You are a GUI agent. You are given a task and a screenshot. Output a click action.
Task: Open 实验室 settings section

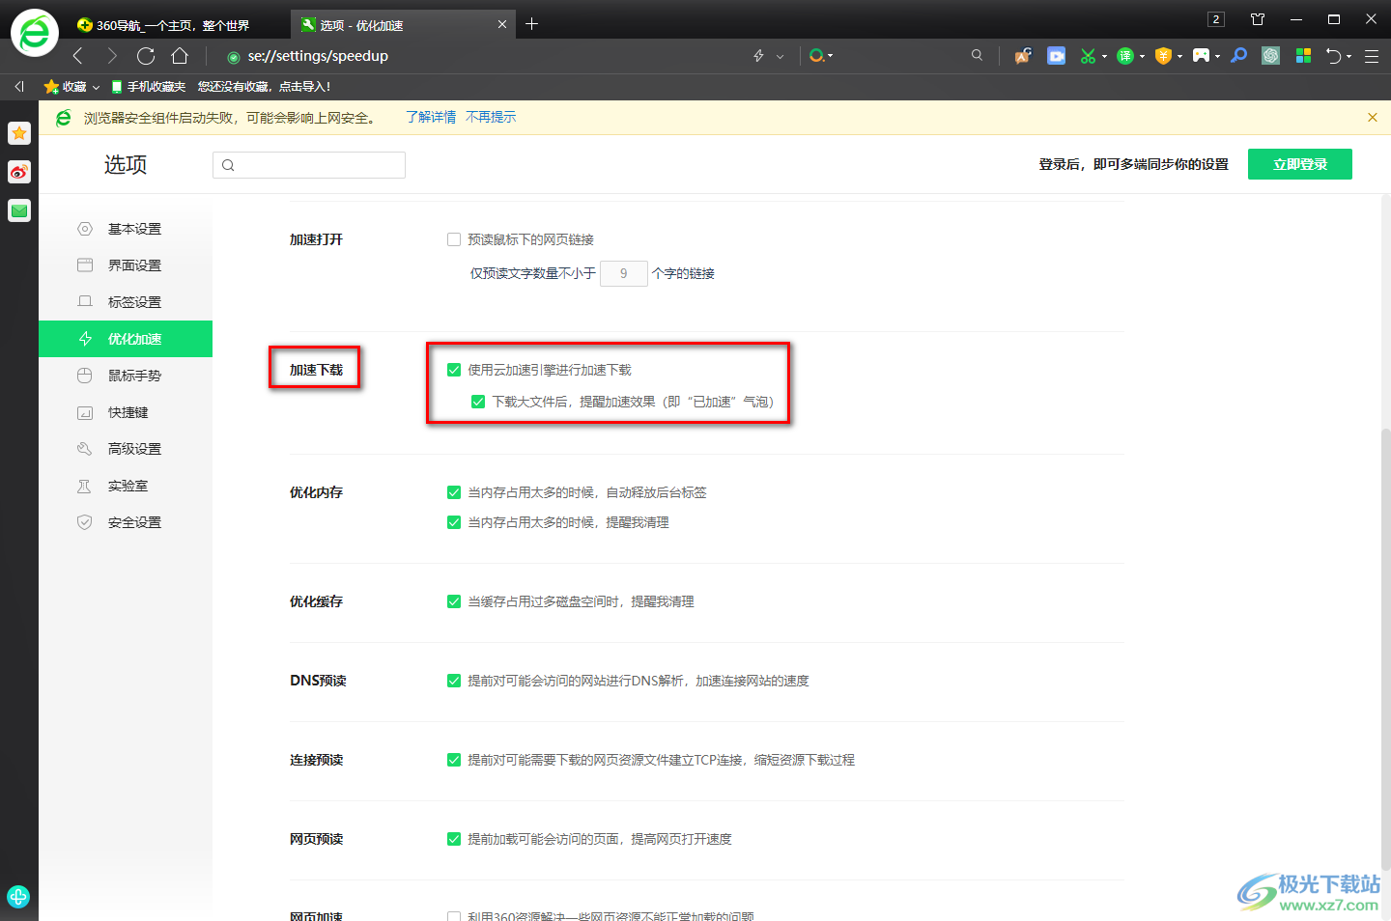(x=126, y=486)
